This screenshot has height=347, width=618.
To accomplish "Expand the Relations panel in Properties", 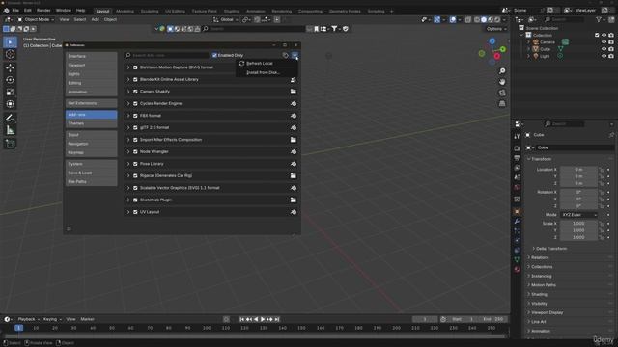I will tap(540, 257).
